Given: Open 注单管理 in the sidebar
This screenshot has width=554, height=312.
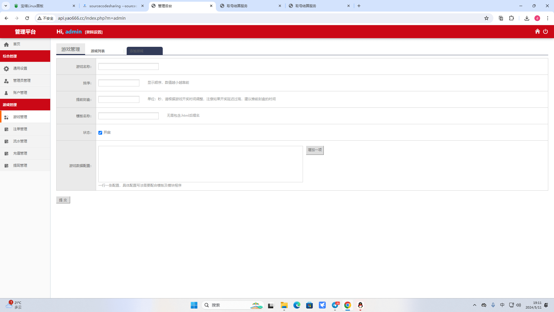Looking at the screenshot, I should (20, 129).
